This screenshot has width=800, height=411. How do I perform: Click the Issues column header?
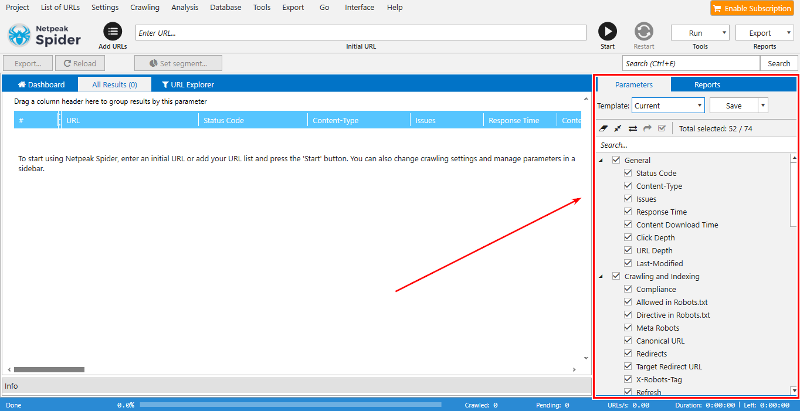447,120
